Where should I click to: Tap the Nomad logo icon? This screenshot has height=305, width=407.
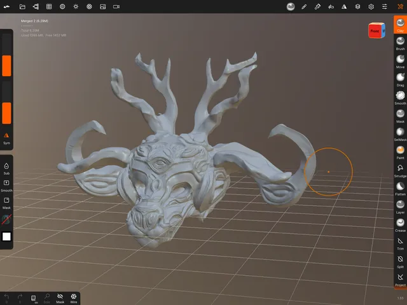point(6,7)
